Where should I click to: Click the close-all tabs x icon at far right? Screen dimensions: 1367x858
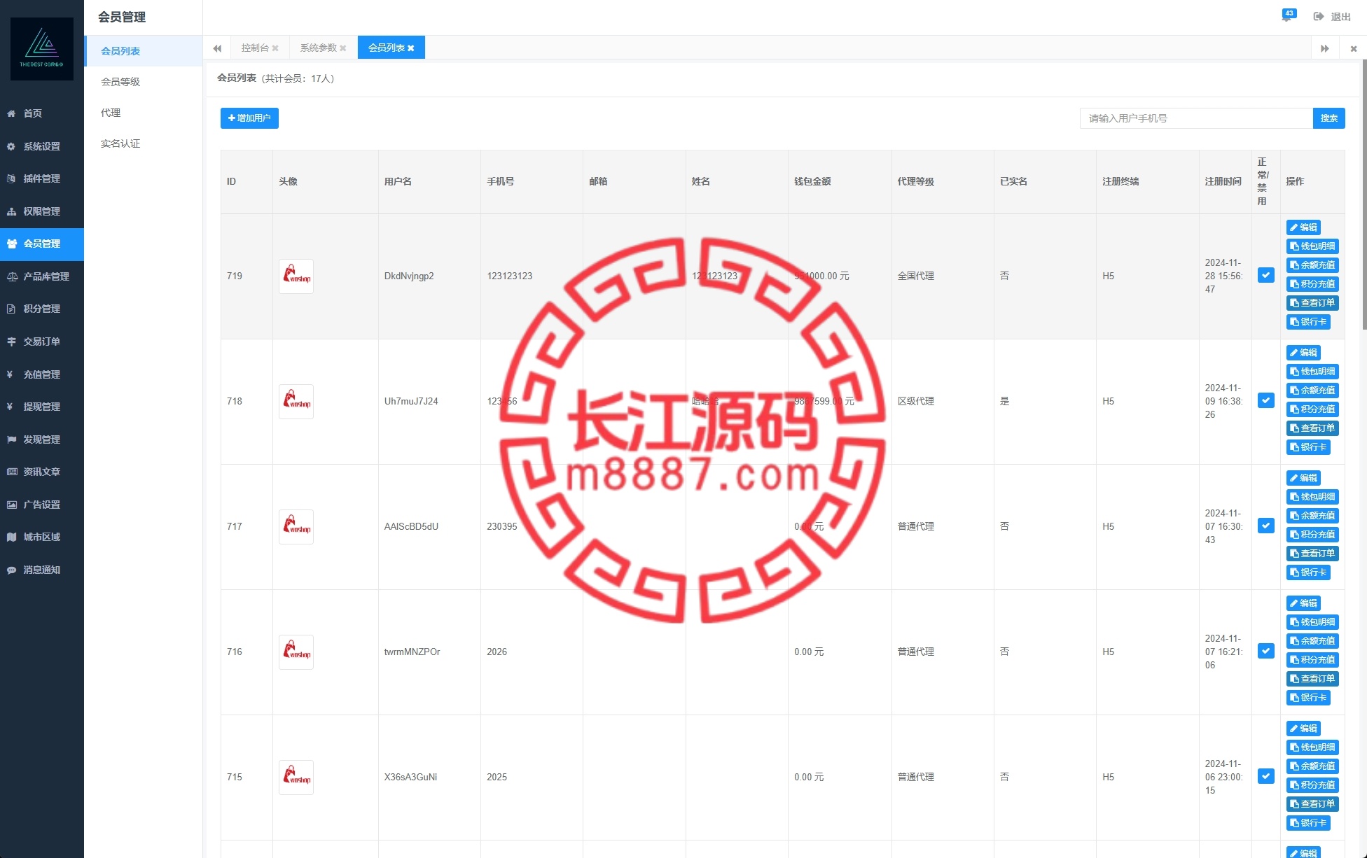click(x=1354, y=48)
